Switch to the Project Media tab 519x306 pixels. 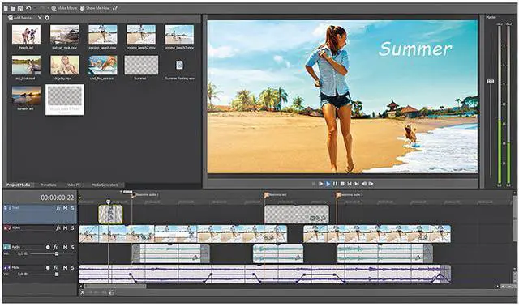tap(18, 185)
